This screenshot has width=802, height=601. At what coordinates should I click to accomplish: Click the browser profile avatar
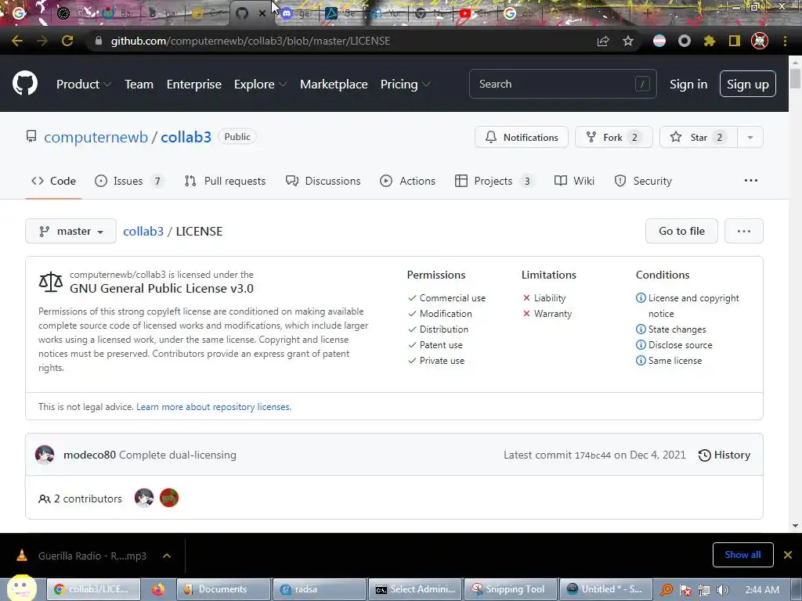[x=760, y=41]
